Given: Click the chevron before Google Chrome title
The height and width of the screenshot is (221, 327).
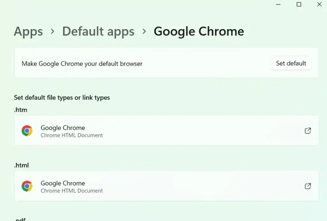Looking at the screenshot, I should coord(144,32).
